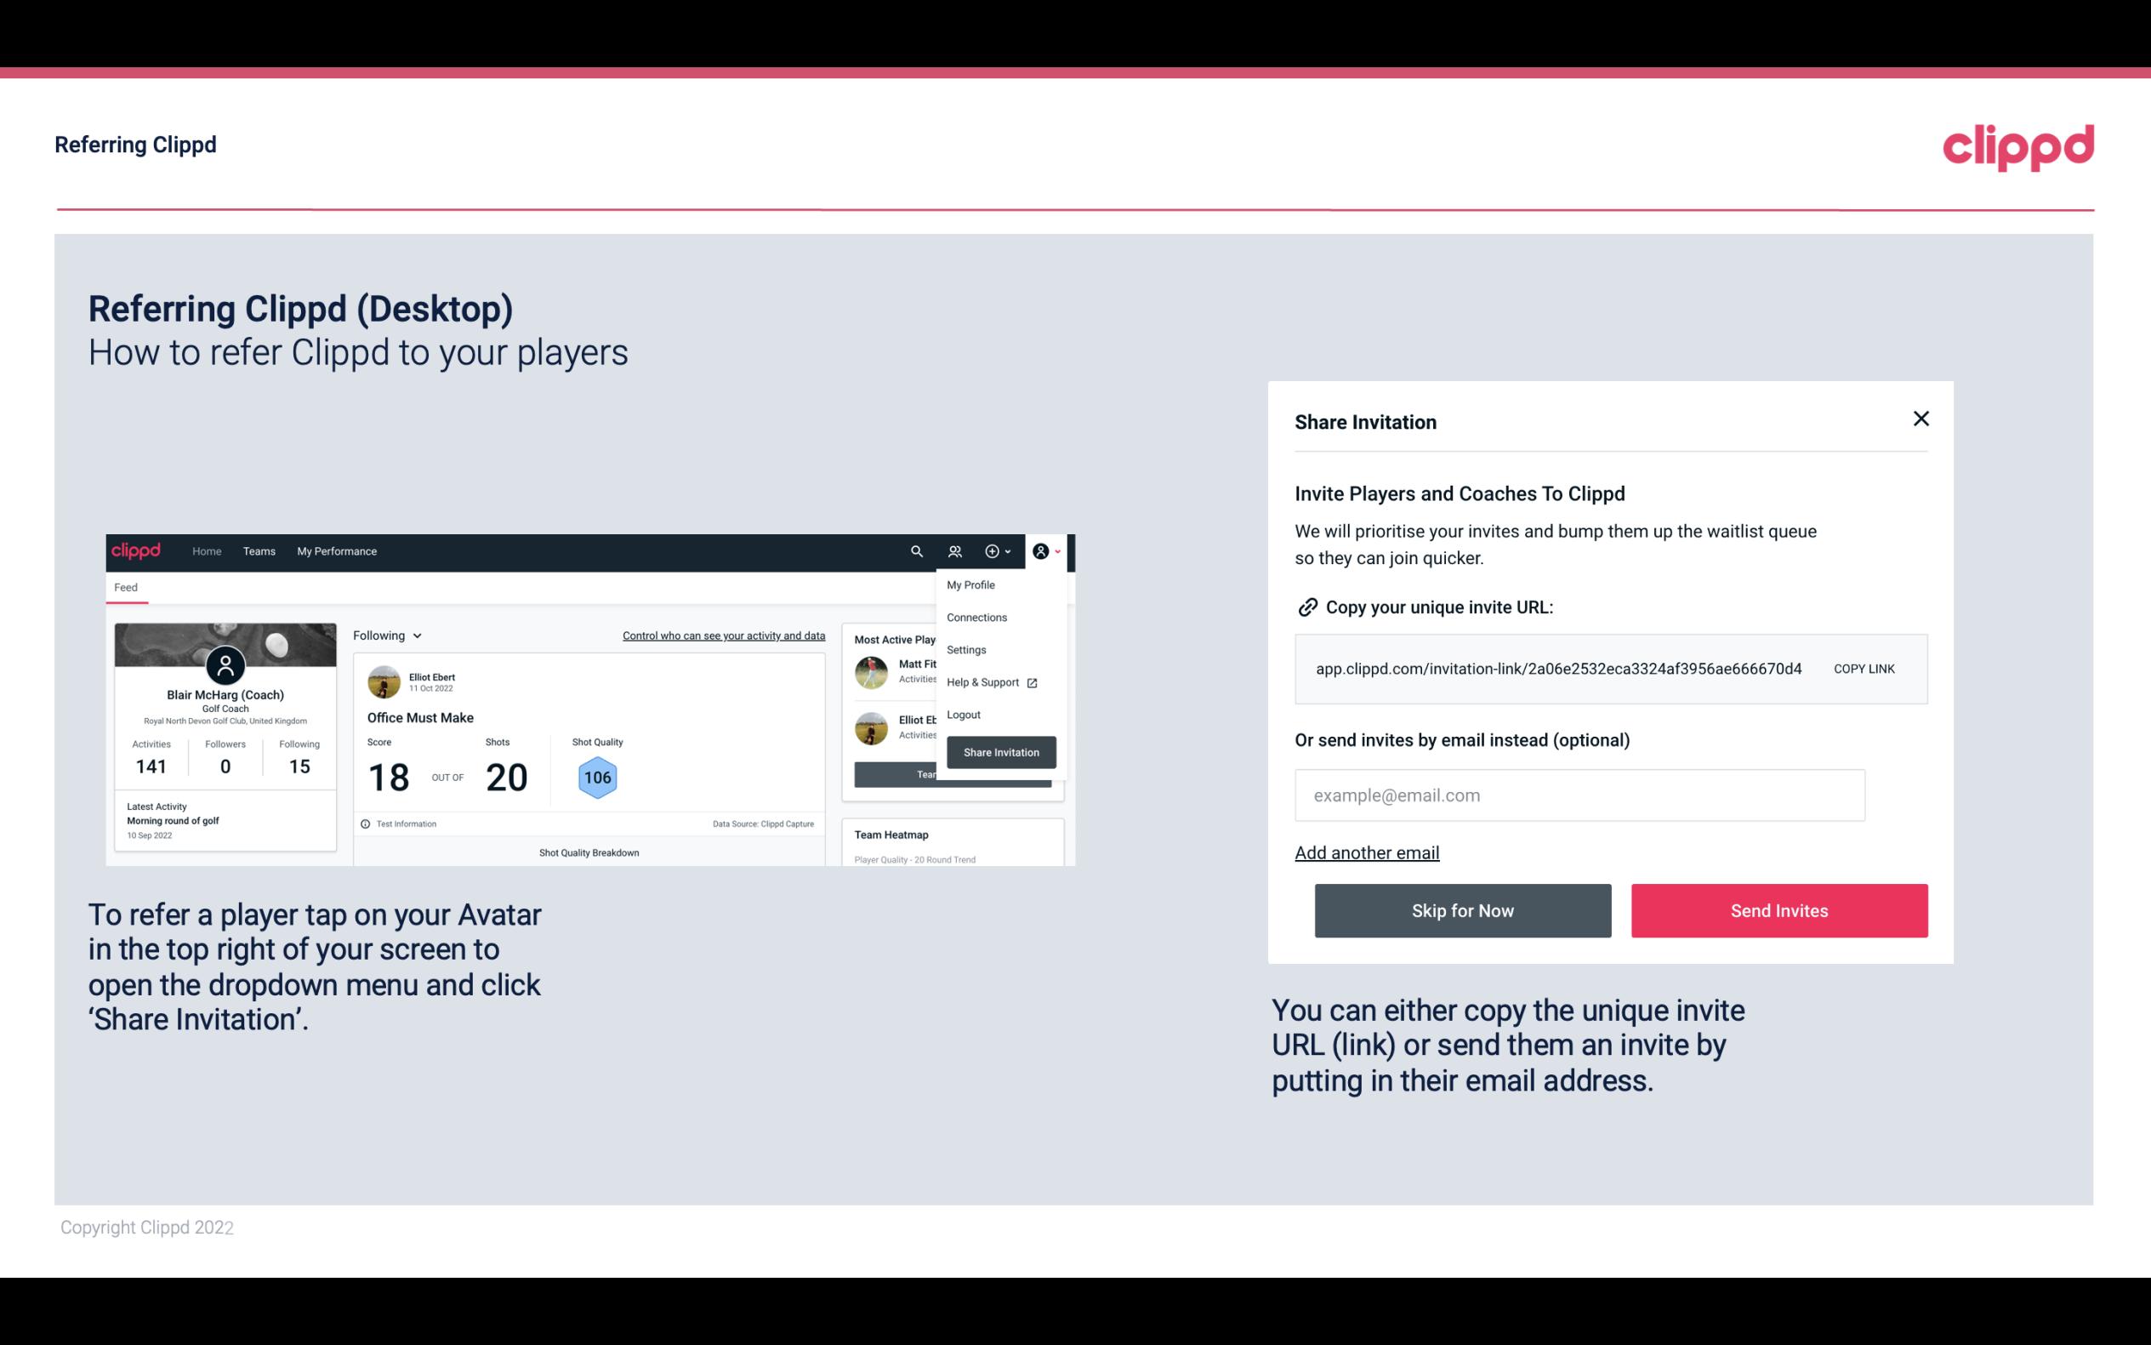
Task: Click the email input field for invites
Action: click(1578, 795)
